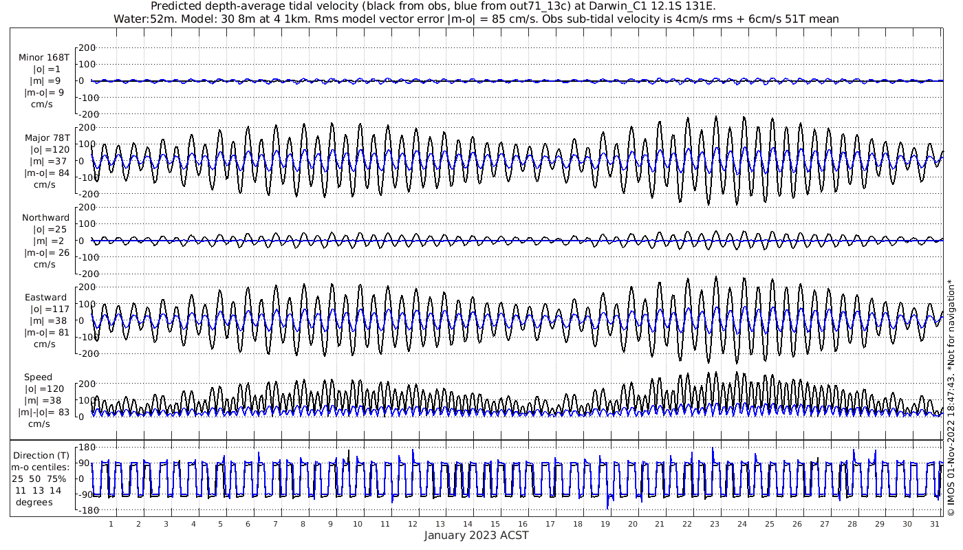Select the 'Minor 168T' panel label

44,57
